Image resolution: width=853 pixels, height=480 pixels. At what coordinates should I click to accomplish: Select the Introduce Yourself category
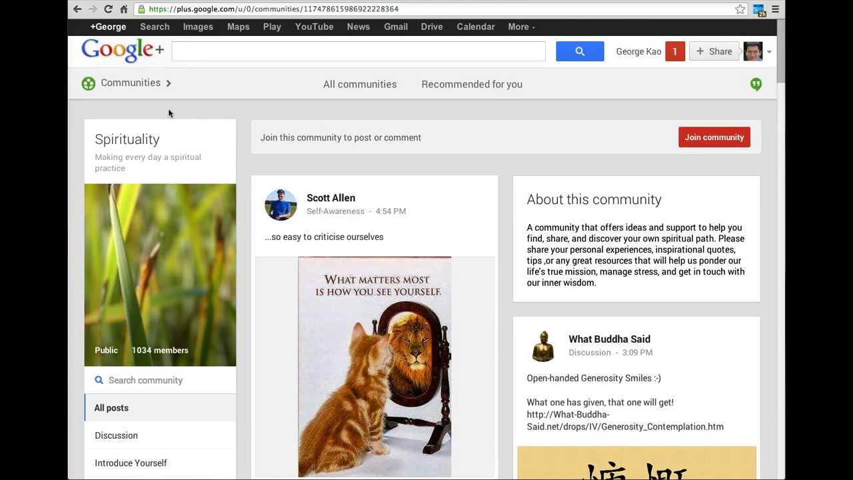160,463
